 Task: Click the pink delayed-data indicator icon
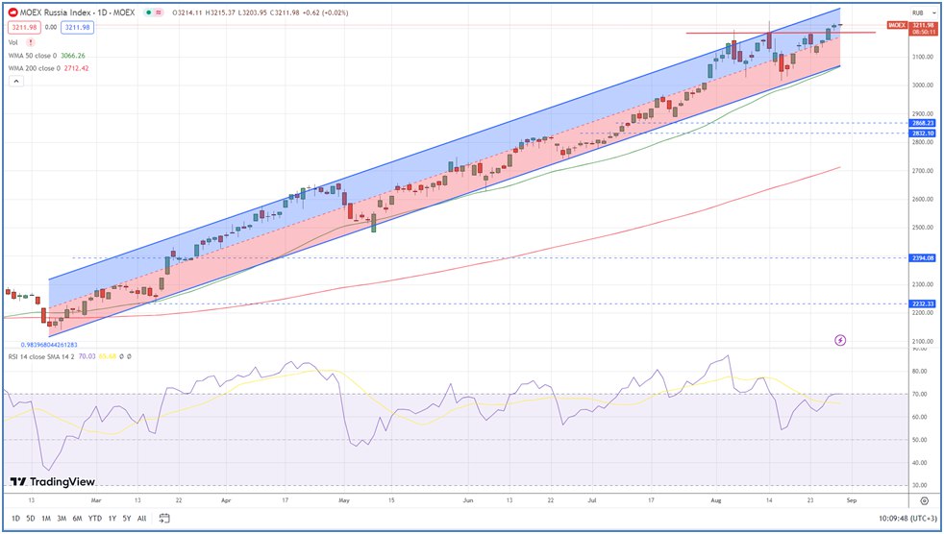coord(159,12)
